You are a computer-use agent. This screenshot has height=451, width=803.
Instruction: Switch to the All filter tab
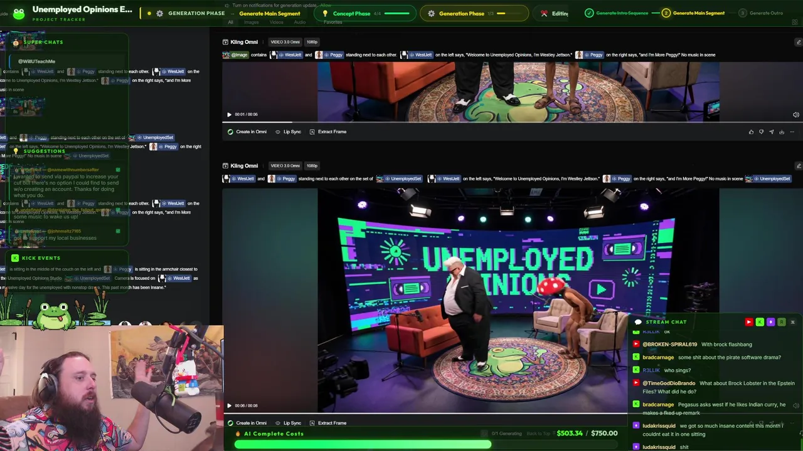[x=230, y=23]
